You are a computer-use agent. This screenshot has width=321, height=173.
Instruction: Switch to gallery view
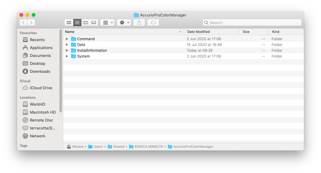click(94, 23)
